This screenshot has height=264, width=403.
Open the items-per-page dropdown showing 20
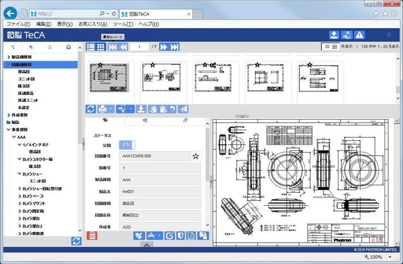(x=330, y=46)
